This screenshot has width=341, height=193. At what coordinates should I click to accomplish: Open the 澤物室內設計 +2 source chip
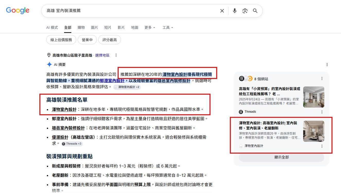[x=127, y=87]
